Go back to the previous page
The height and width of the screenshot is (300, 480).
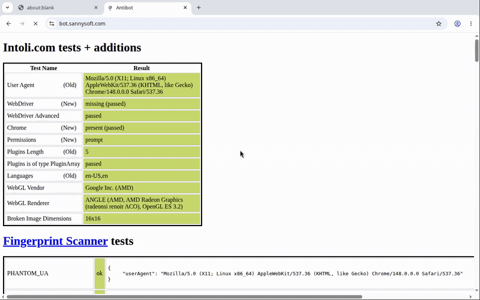(8, 23)
